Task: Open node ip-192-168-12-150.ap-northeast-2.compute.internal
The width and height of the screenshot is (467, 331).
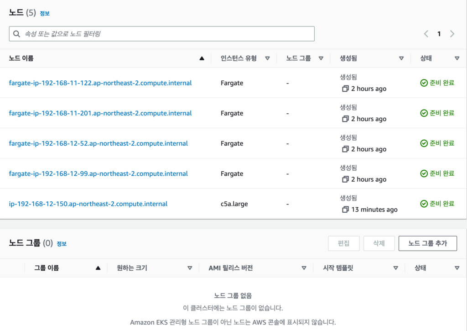Action: (x=88, y=204)
